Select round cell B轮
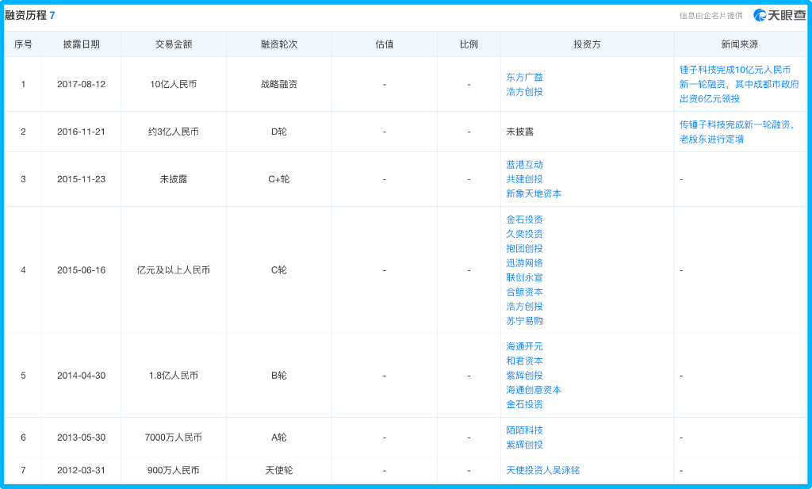812x489 pixels. click(x=278, y=376)
